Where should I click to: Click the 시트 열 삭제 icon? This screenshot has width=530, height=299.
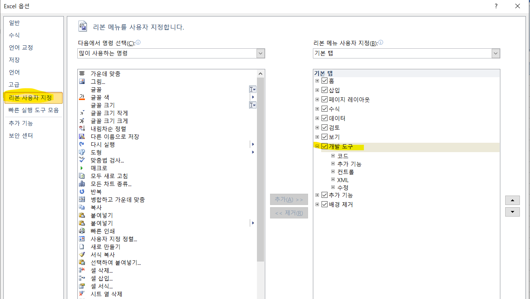pyautogui.click(x=82, y=294)
